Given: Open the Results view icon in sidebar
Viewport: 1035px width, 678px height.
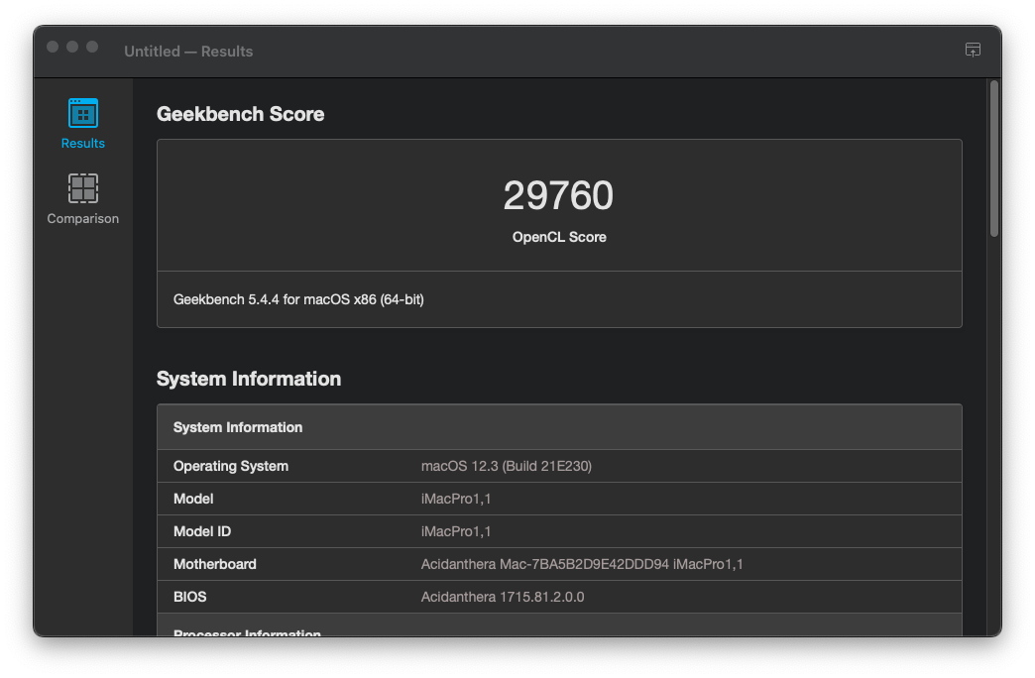Looking at the screenshot, I should (83, 114).
